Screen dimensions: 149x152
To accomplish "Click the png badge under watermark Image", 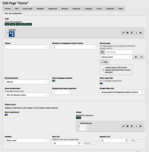I will [78, 118].
